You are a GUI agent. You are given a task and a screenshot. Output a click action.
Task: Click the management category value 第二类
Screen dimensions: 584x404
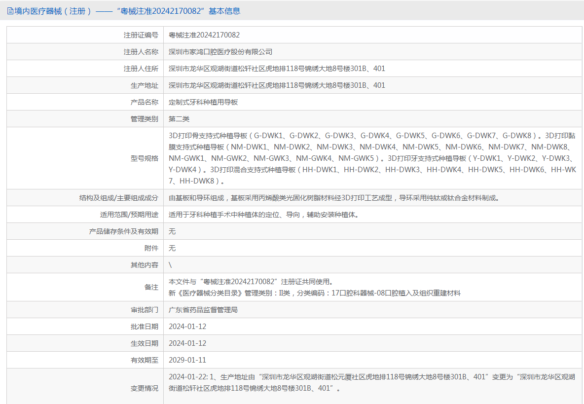(x=179, y=119)
